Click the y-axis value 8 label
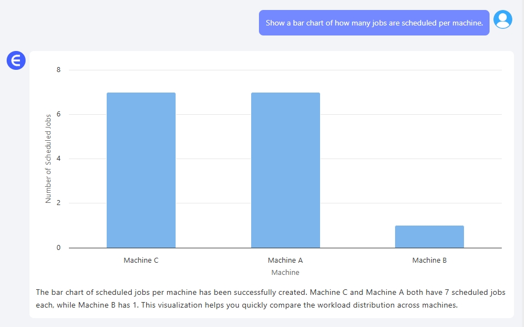This screenshot has width=524, height=327. point(58,70)
